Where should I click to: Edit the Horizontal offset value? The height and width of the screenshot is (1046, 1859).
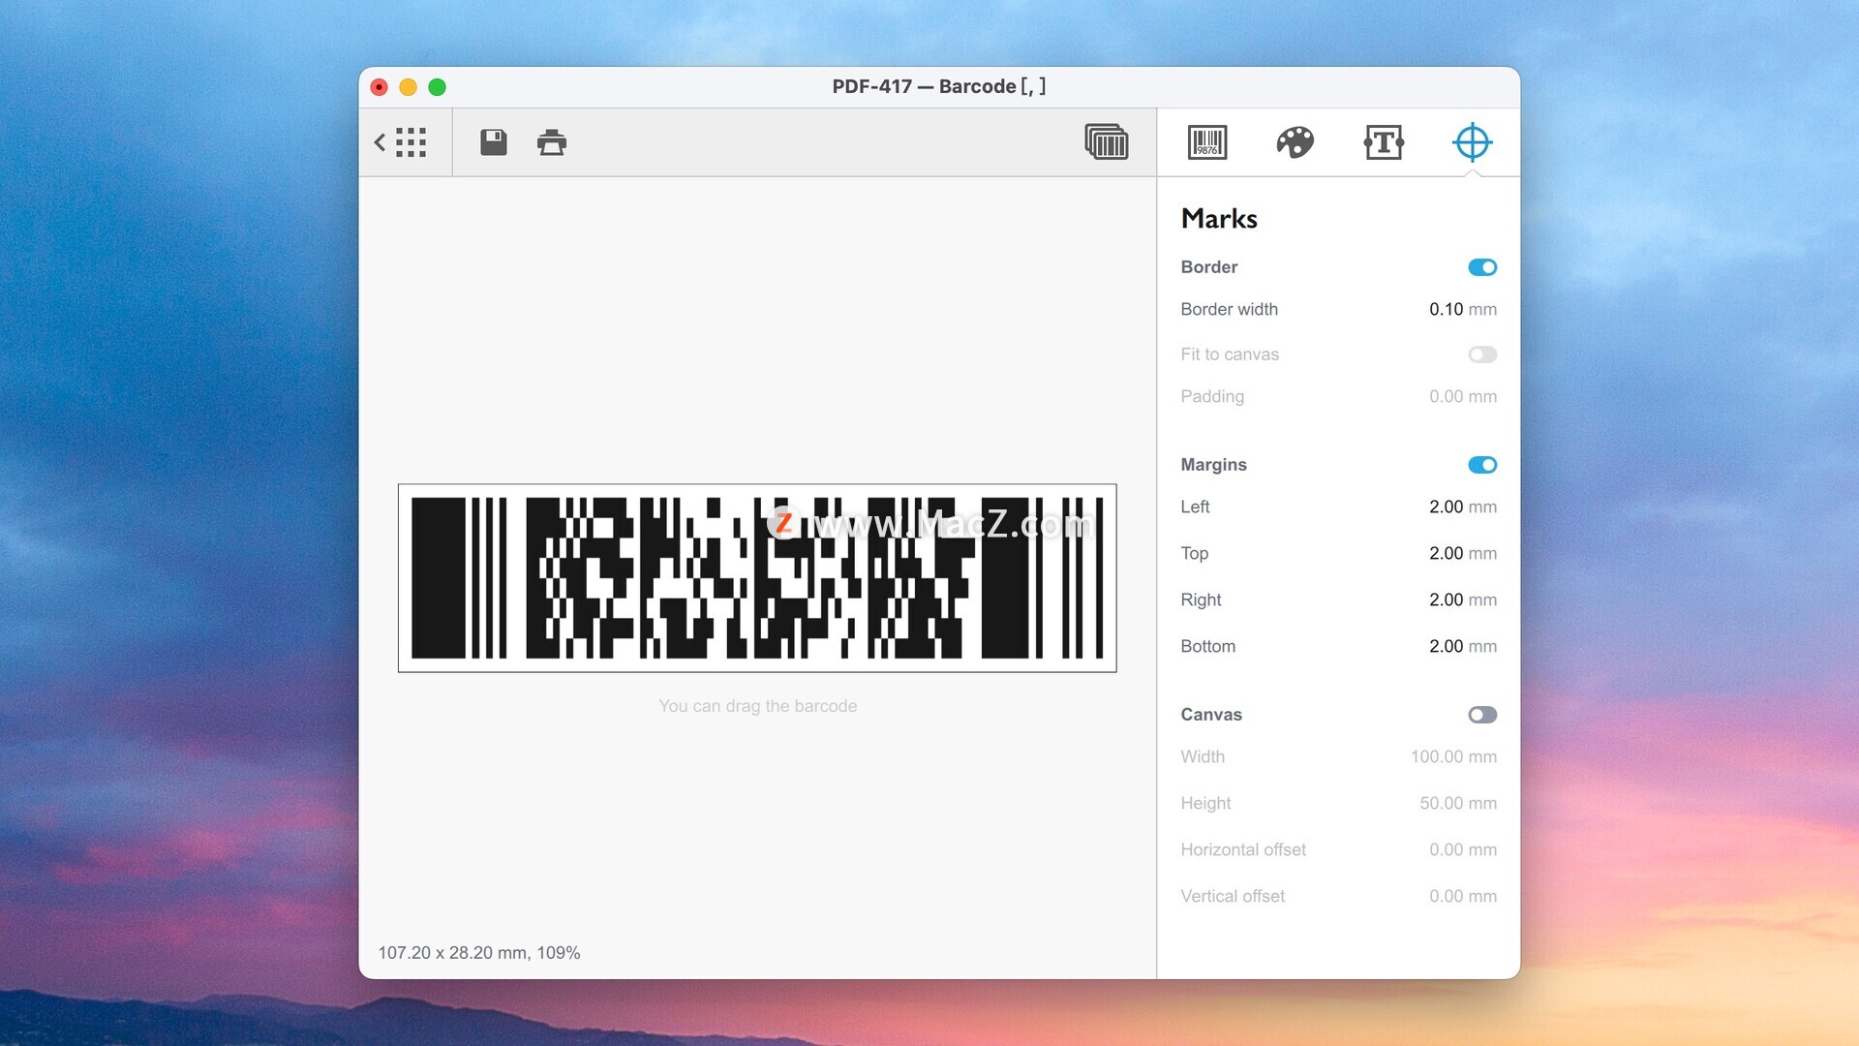(1462, 850)
